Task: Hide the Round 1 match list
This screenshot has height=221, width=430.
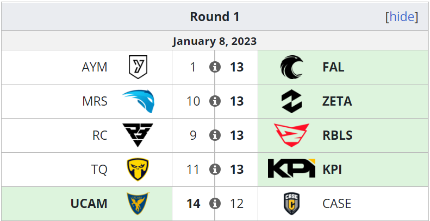Action: click(x=402, y=17)
